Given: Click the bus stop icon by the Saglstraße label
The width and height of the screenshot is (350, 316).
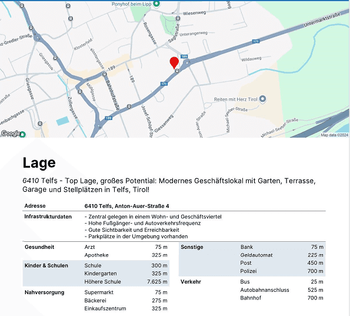Looking at the screenshot, I should pos(178,18).
